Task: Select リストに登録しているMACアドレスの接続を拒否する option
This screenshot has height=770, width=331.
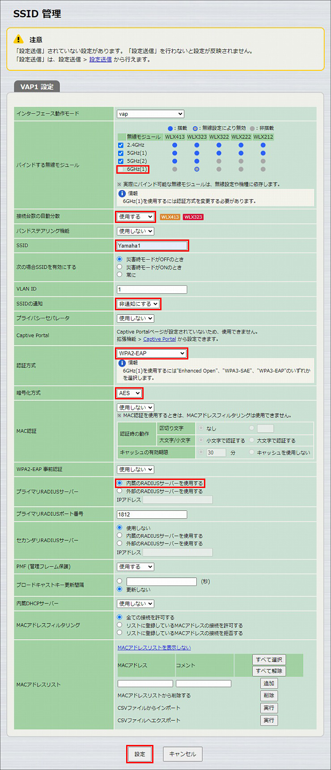Action: [x=119, y=633]
